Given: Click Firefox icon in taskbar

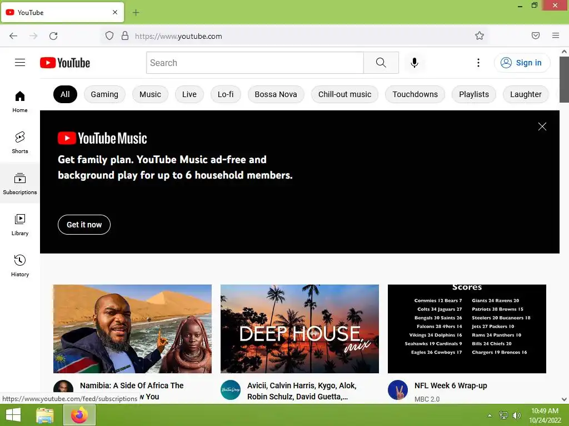Looking at the screenshot, I should pyautogui.click(x=79, y=415).
